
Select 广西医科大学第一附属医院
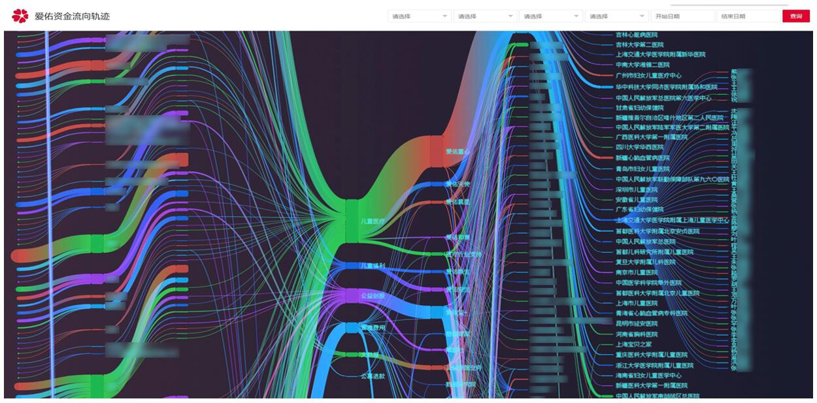(652, 137)
